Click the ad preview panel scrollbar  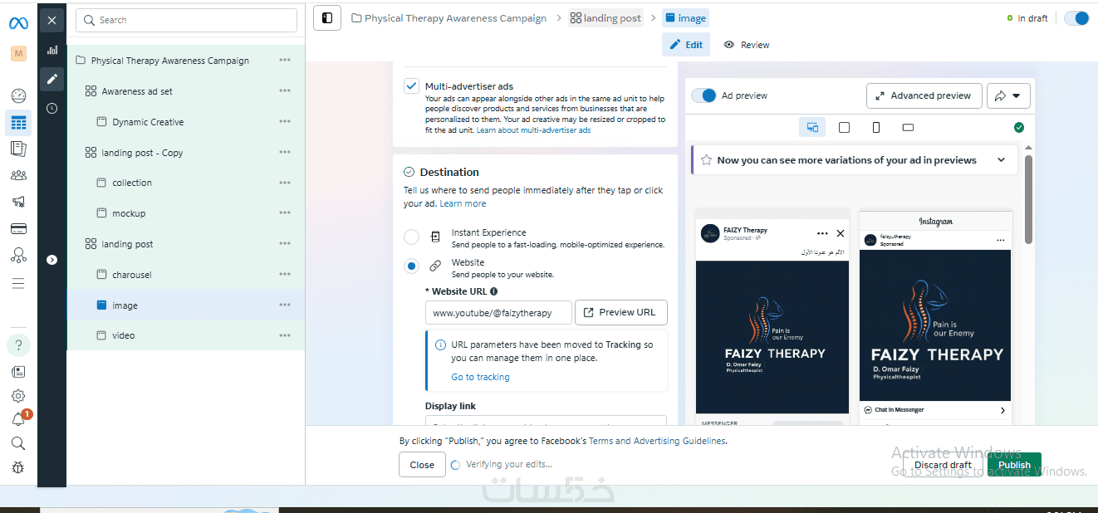1028,199
